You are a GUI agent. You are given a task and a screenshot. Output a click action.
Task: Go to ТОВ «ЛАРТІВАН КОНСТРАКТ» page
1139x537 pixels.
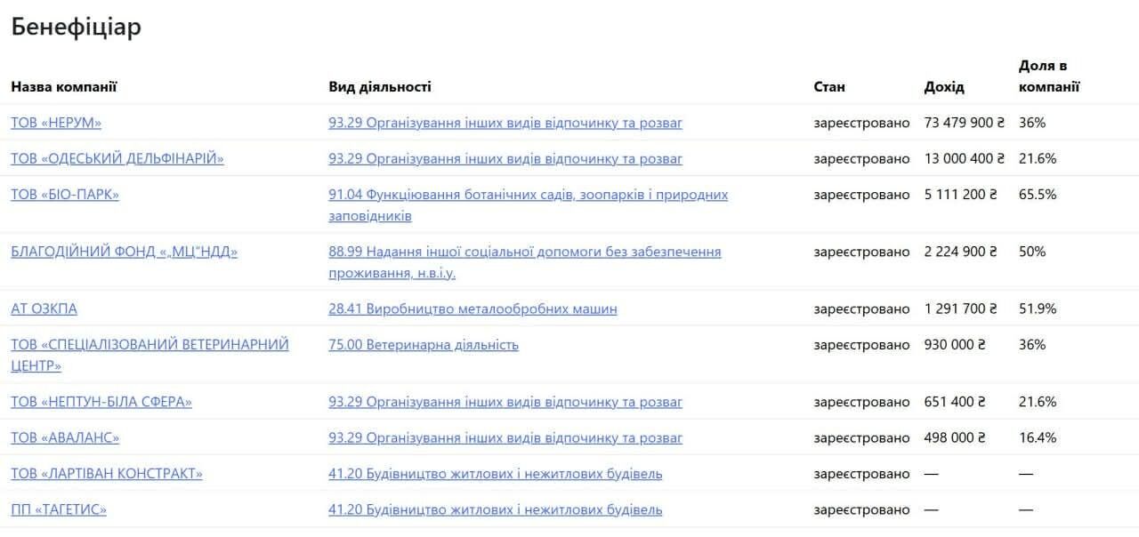(x=107, y=474)
